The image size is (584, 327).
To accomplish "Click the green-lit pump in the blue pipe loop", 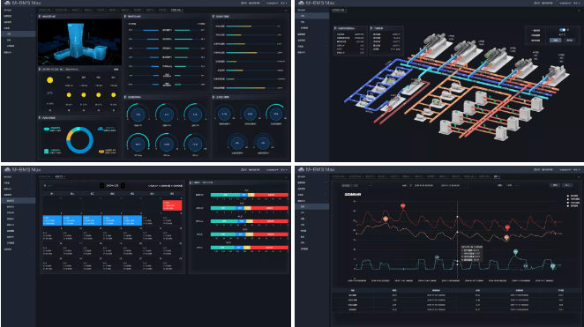I will coord(389,80).
